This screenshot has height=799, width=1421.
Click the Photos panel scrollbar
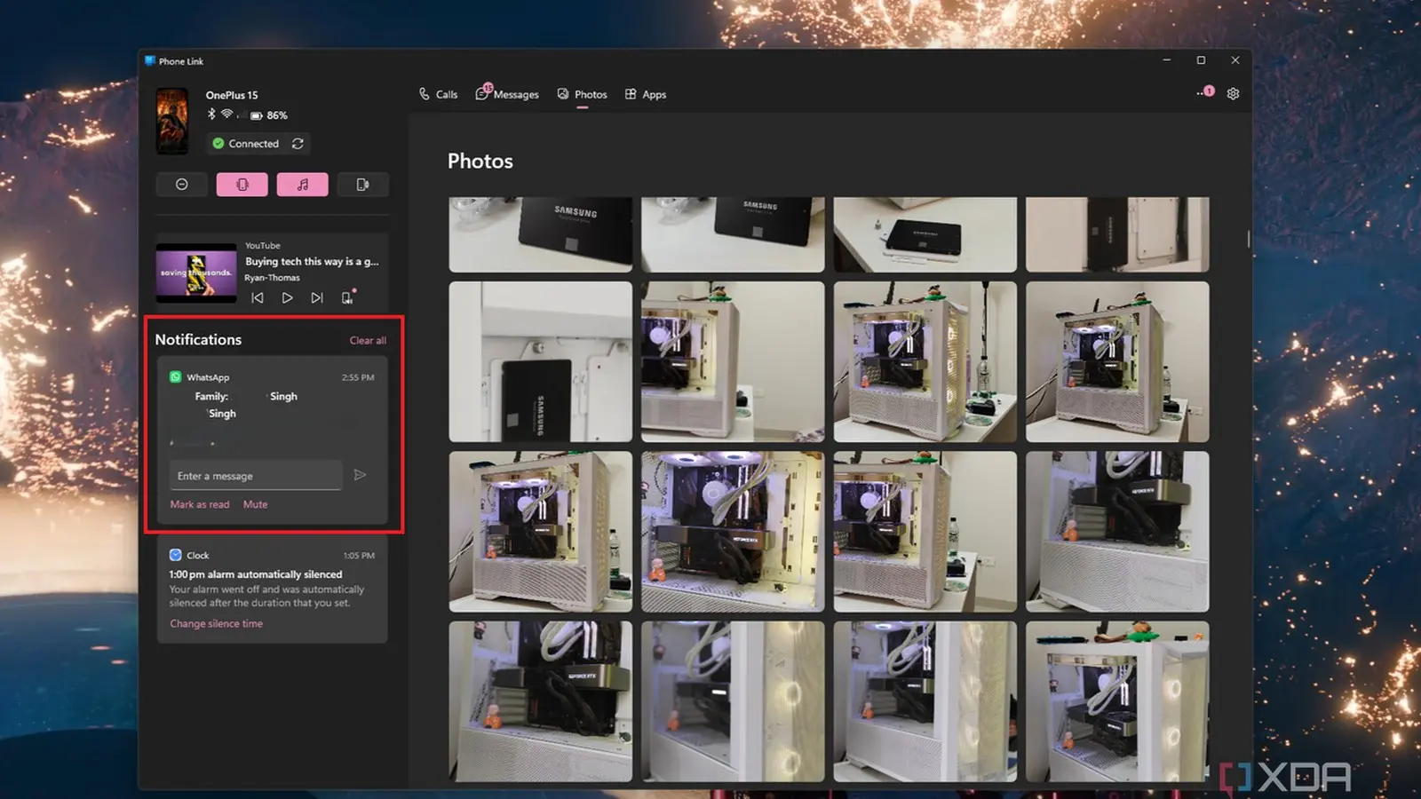tap(1248, 239)
